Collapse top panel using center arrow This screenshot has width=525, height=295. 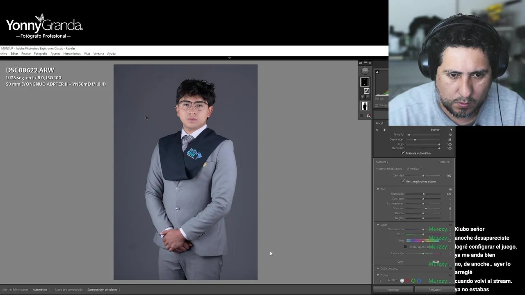click(229, 58)
